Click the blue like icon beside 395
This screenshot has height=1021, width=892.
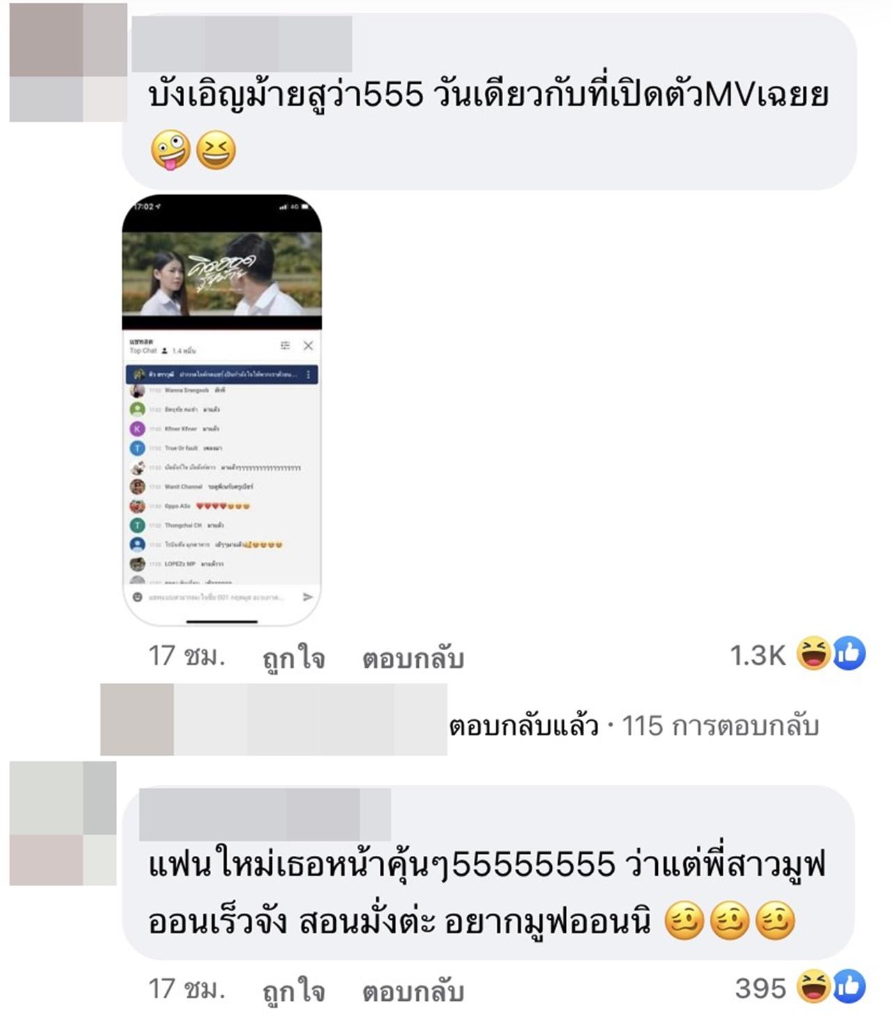(x=849, y=986)
